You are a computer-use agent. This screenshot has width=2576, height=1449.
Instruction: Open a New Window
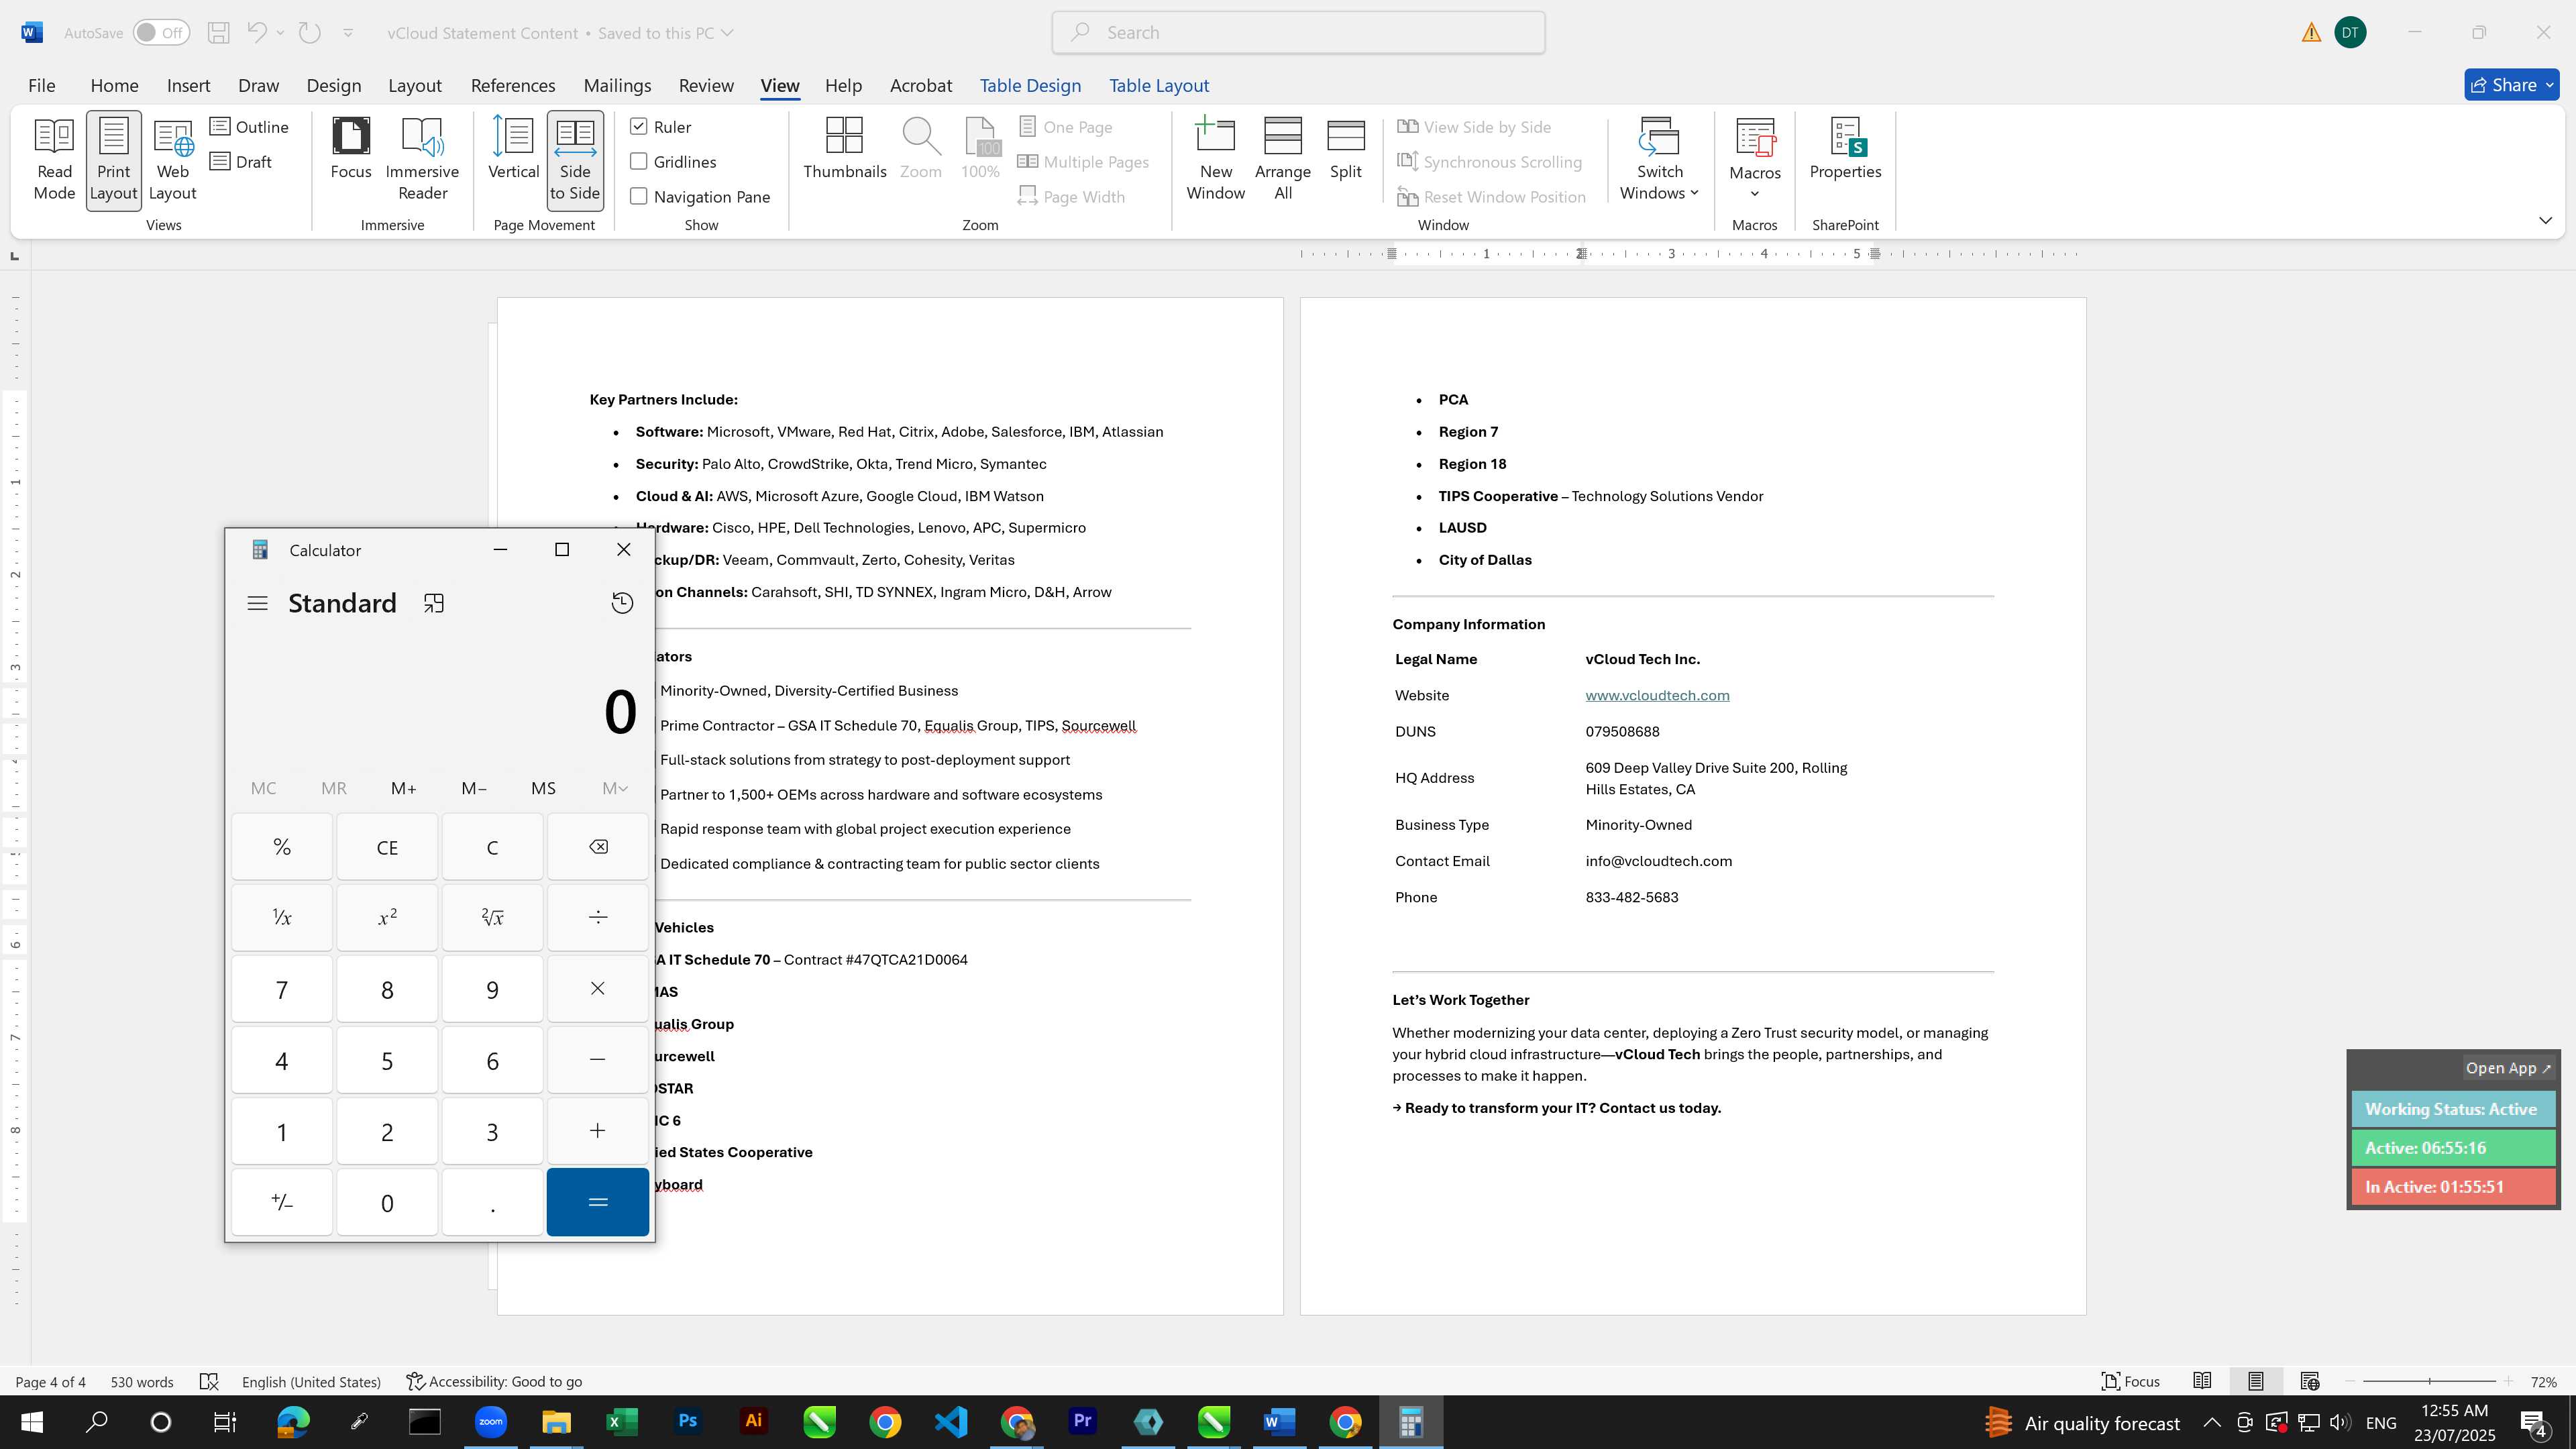click(1215, 160)
